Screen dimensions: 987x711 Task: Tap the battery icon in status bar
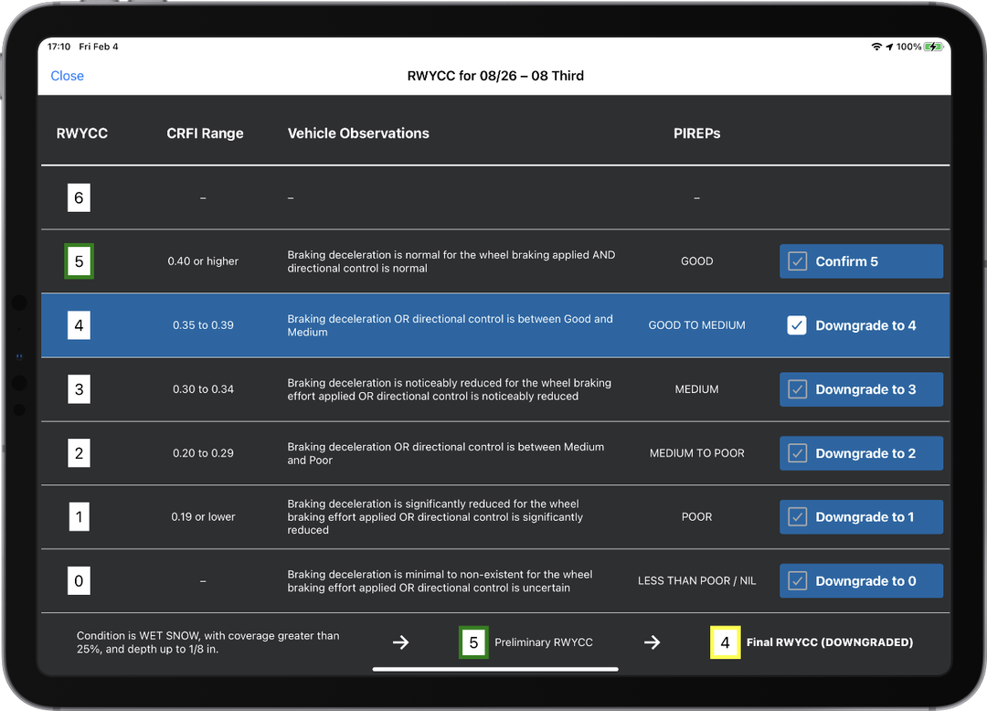click(x=932, y=47)
